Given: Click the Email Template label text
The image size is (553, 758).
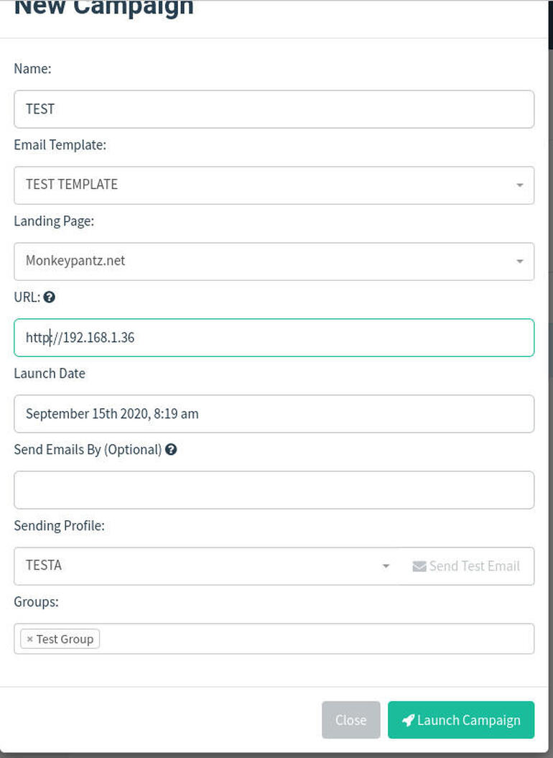Looking at the screenshot, I should tap(60, 145).
